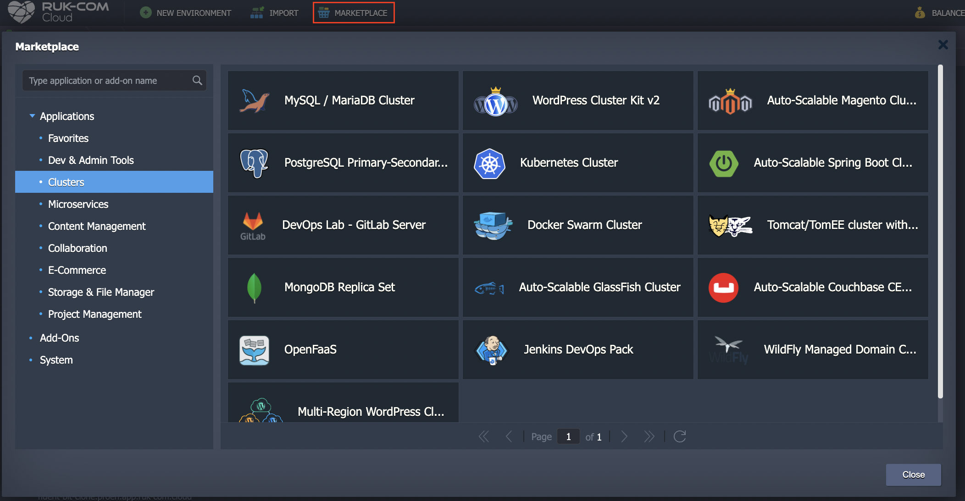Click the OpenFaaS whale icon
This screenshot has height=501, width=965.
click(254, 350)
